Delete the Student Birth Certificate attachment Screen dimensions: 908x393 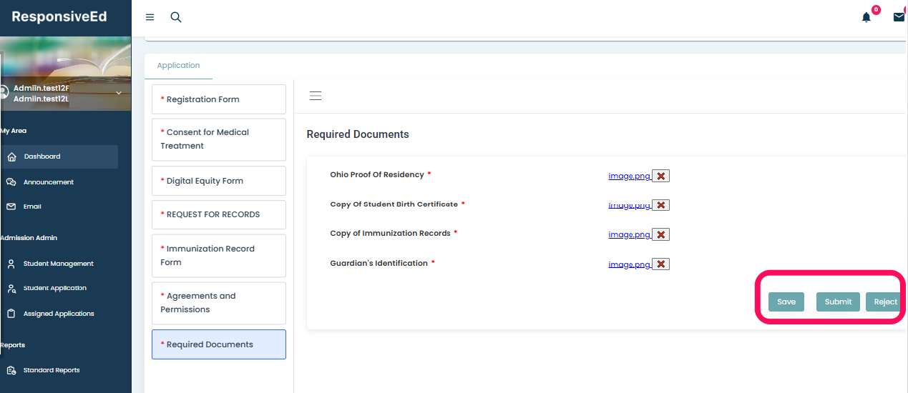tap(661, 205)
